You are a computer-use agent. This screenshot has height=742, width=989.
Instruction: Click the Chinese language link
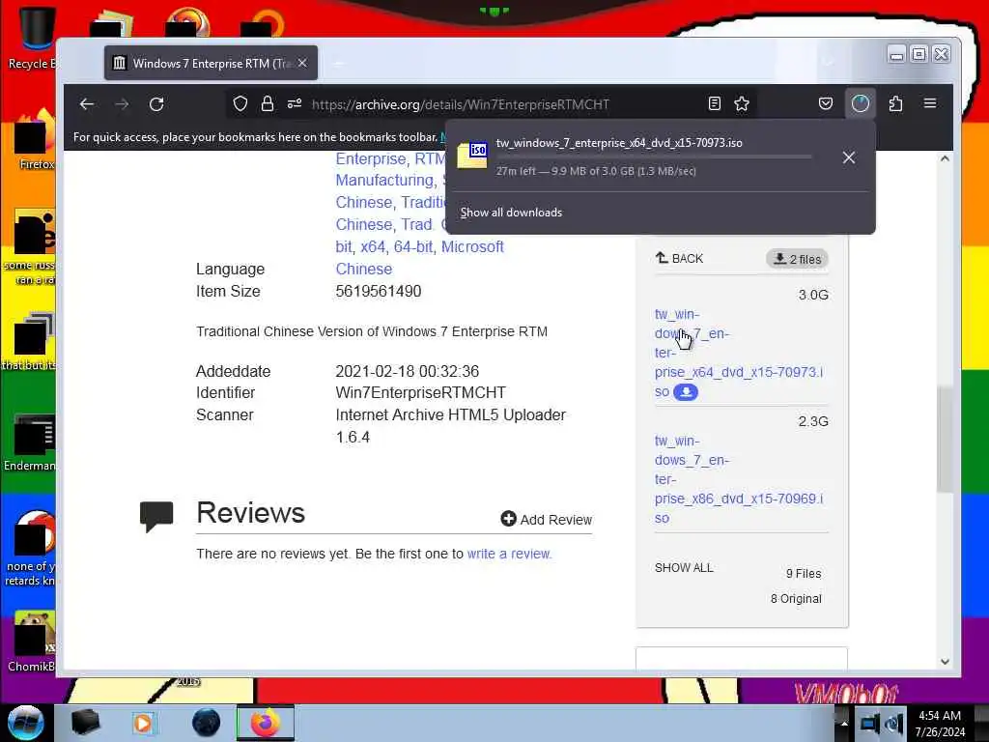pos(364,269)
